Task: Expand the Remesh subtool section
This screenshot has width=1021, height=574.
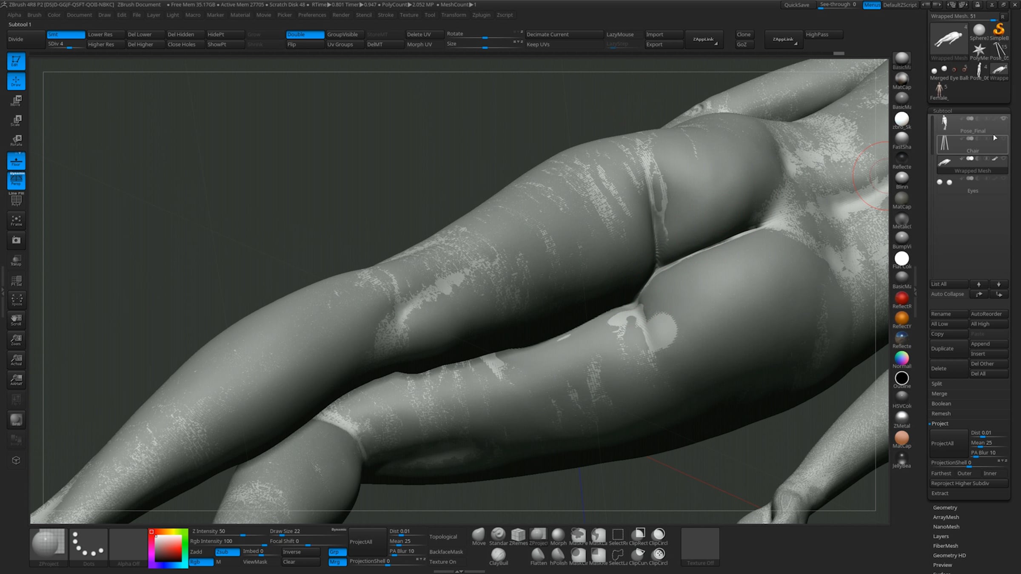Action: [x=941, y=414]
